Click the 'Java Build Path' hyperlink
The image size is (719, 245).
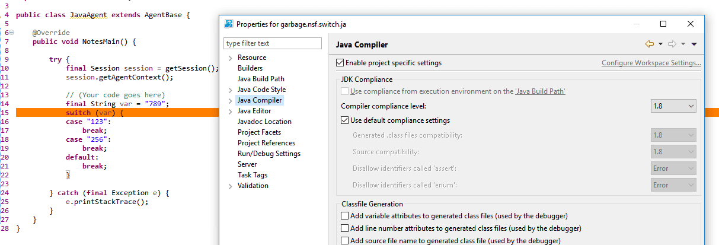pos(539,91)
